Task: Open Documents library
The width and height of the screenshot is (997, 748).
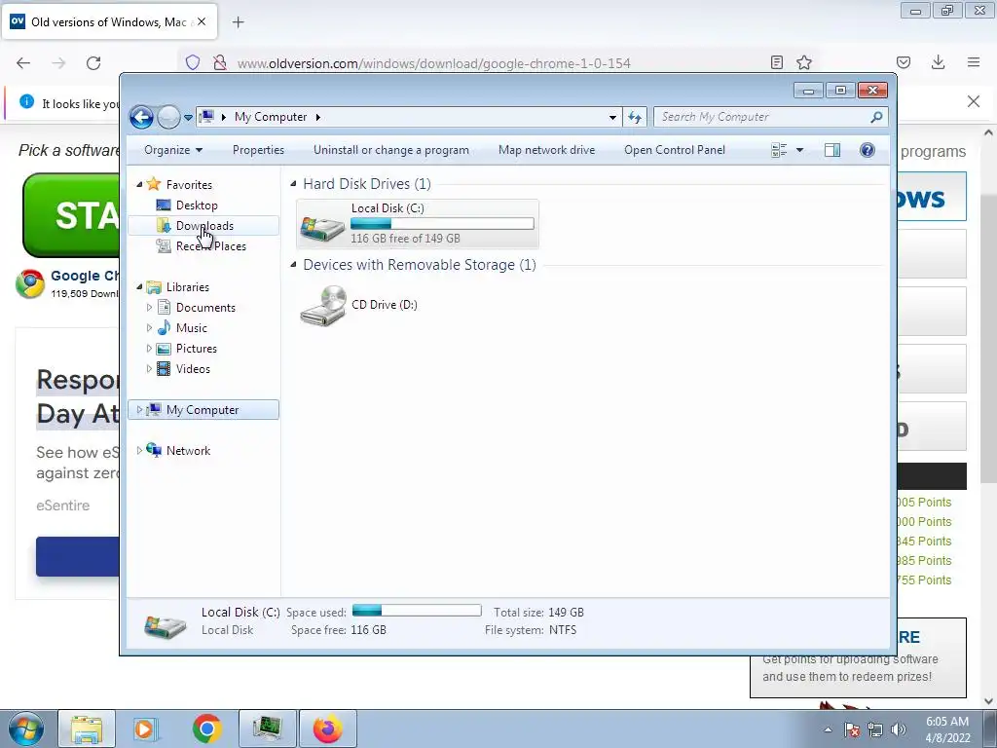Action: pos(205,308)
